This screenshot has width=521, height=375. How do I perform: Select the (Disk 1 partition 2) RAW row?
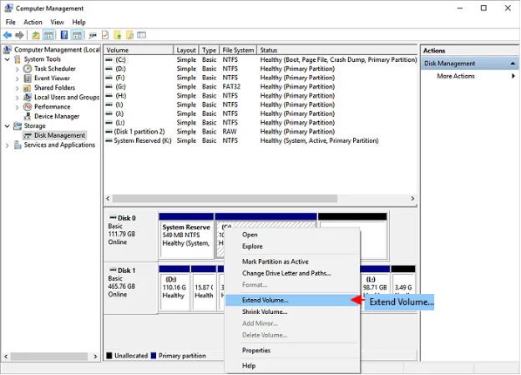tap(260, 132)
